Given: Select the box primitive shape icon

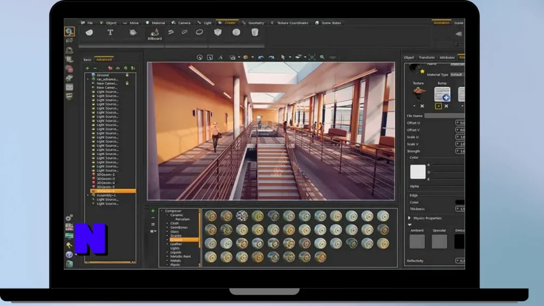Looking at the screenshot, I should (x=217, y=32).
